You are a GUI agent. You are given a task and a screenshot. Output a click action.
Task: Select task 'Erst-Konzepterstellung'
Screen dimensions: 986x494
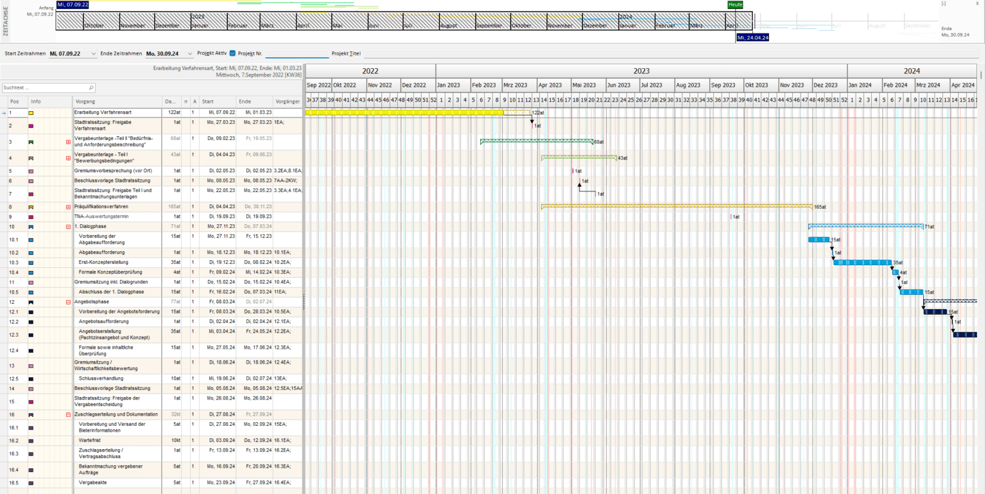(104, 263)
